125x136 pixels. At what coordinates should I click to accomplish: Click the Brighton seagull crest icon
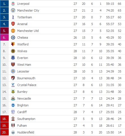pos(13,105)
